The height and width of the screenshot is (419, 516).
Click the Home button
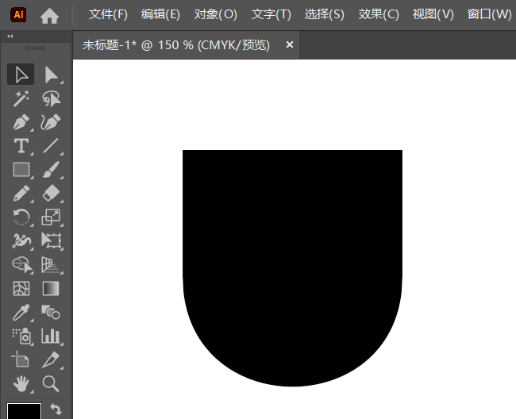(x=49, y=14)
